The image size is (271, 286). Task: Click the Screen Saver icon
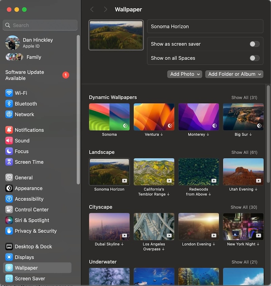pyautogui.click(x=9, y=279)
